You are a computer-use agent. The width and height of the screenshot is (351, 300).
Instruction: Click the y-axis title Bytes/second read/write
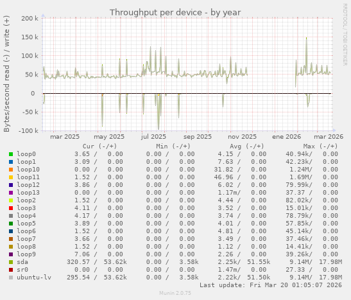6,74
